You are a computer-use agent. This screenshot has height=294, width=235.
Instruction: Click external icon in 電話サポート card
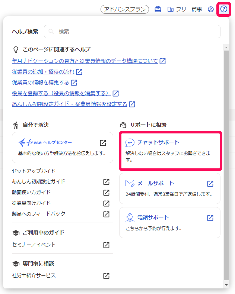coord(210,218)
